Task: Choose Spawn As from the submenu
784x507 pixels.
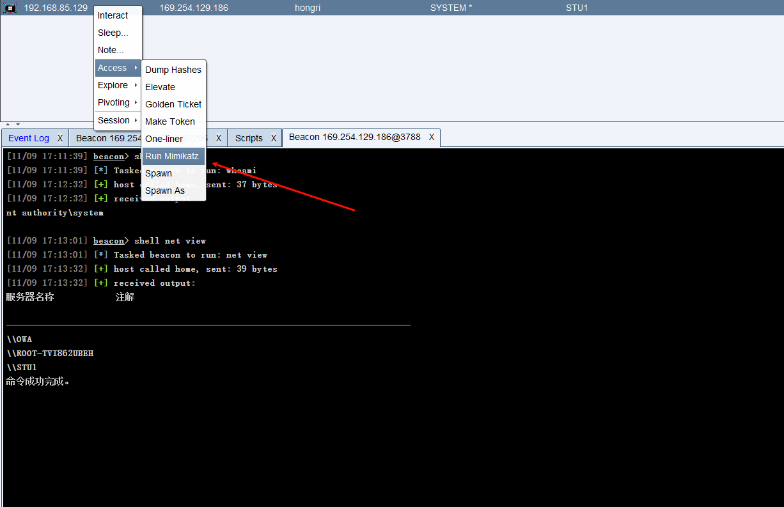Action: [x=173, y=191]
